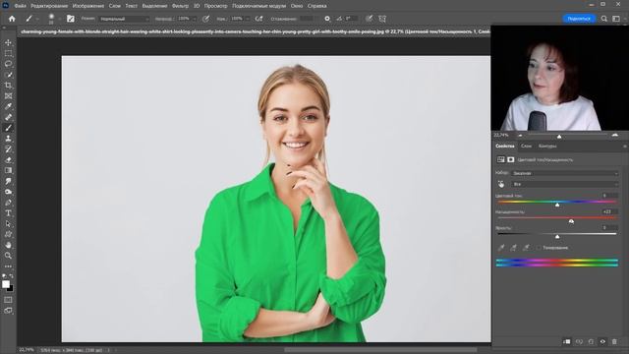Open the tool preset picker arrow

37,19
